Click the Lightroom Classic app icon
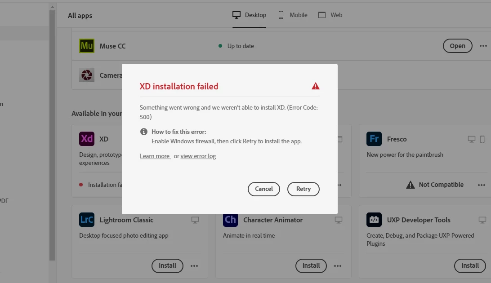491x283 pixels. click(x=87, y=220)
